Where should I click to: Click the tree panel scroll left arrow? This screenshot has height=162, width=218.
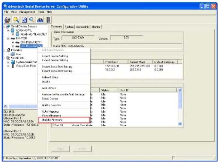pyautogui.click(x=5, y=106)
